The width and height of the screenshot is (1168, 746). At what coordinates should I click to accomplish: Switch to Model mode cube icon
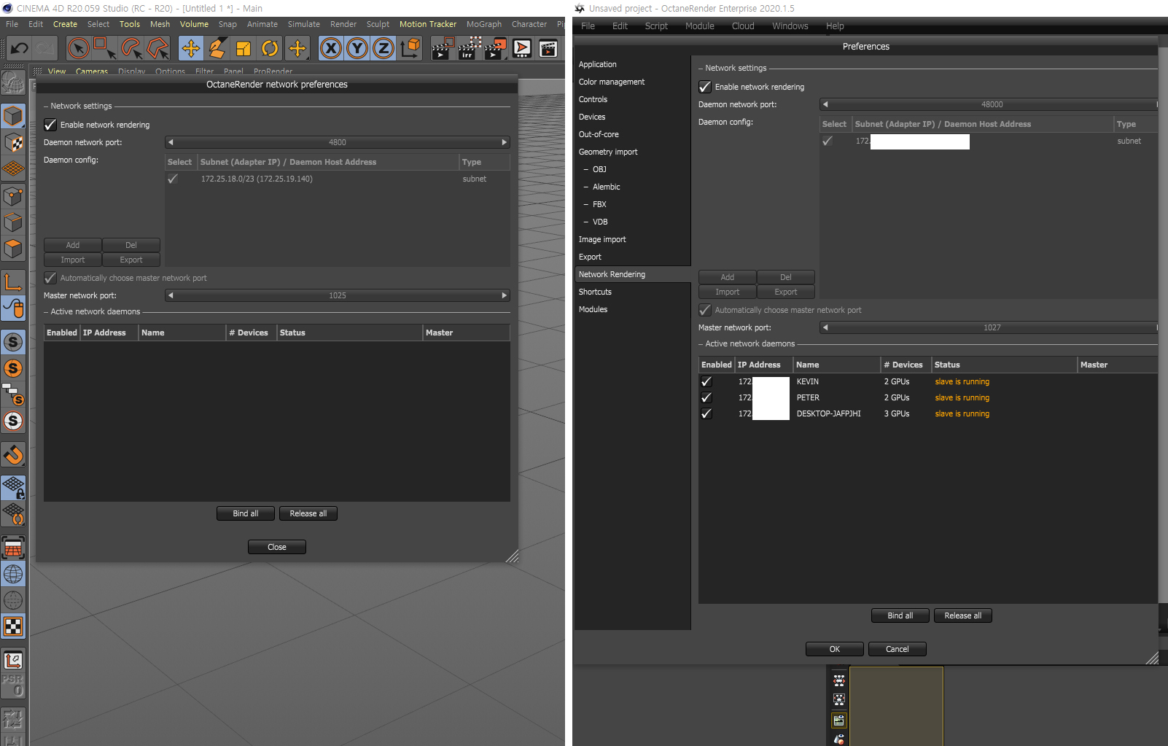[13, 116]
